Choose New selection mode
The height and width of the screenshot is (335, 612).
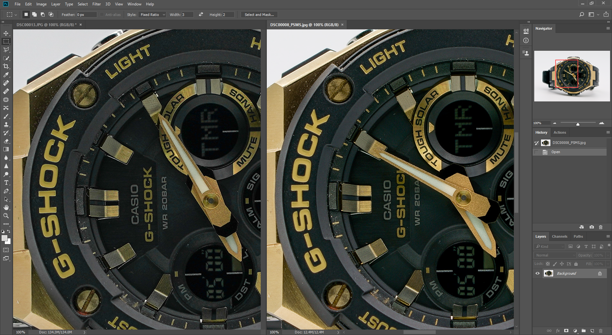point(26,14)
